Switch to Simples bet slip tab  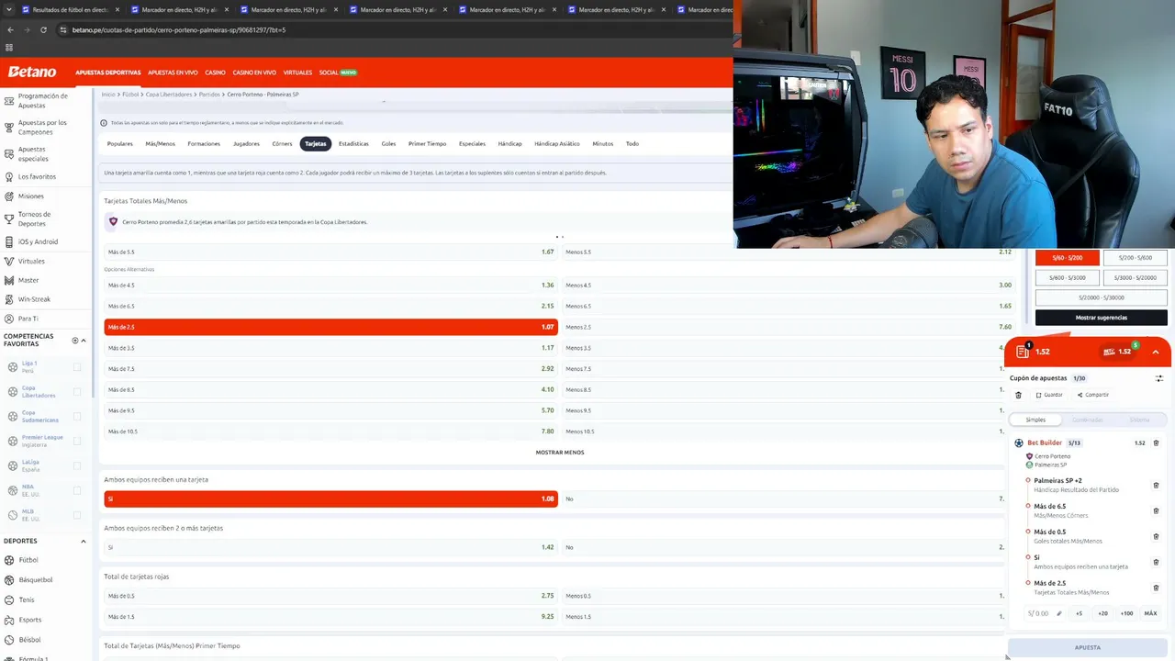point(1035,420)
